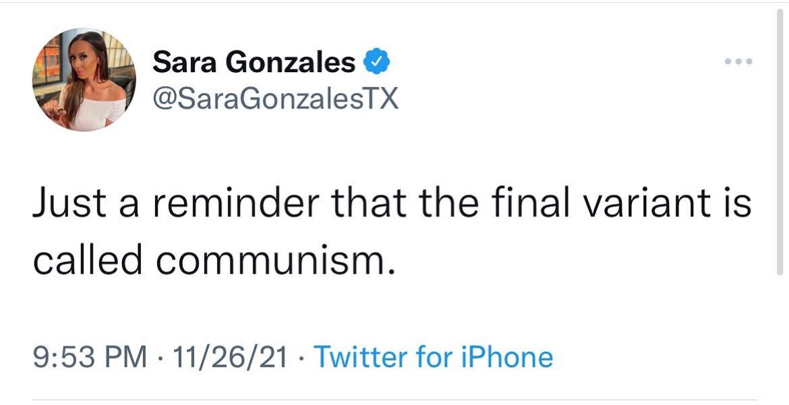Click the divider line below the timestamp
The height and width of the screenshot is (405, 789).
click(394, 399)
